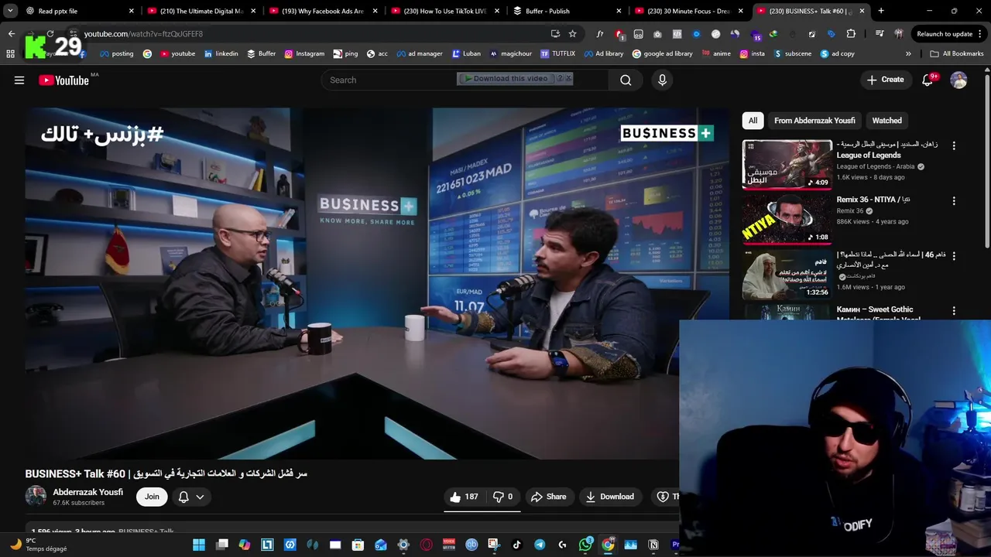Open Microsoft Store from the taskbar
Screen dimensions: 991x557
[358, 545]
